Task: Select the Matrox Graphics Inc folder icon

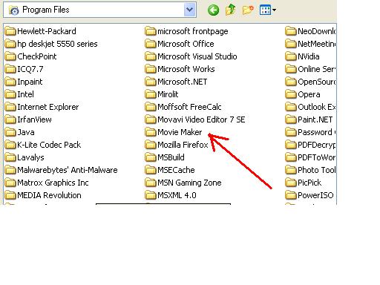Action: 10,183
